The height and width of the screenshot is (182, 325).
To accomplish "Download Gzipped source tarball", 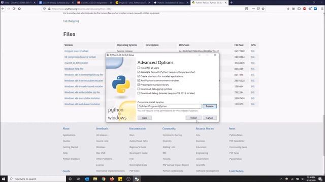I will coord(76,51).
